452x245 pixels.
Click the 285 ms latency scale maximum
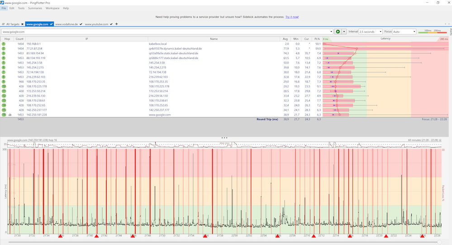click(x=444, y=39)
